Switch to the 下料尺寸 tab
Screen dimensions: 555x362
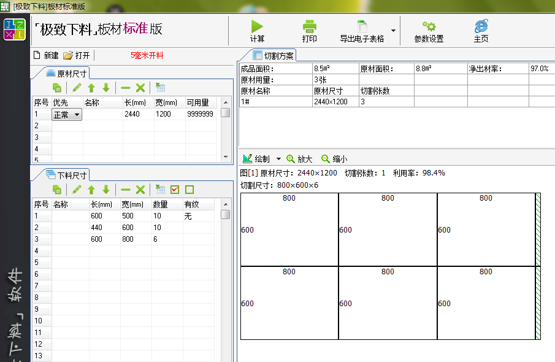coord(67,175)
